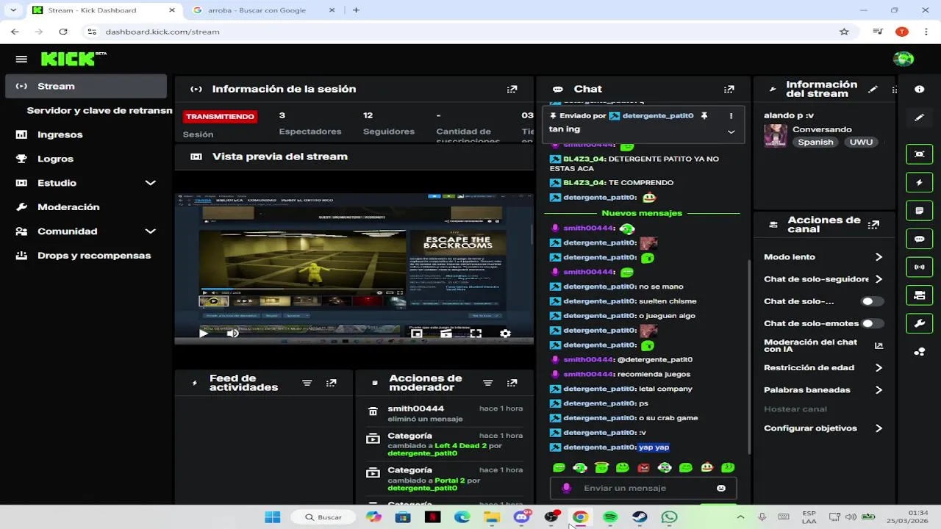Screen dimensions: 941x529
Task: Enter fullscreen on the stream preview
Action: point(476,334)
